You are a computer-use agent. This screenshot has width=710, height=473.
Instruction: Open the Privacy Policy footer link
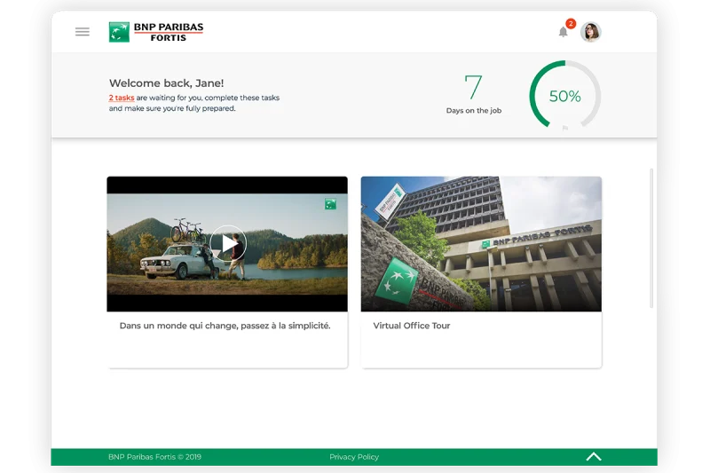pos(354,457)
